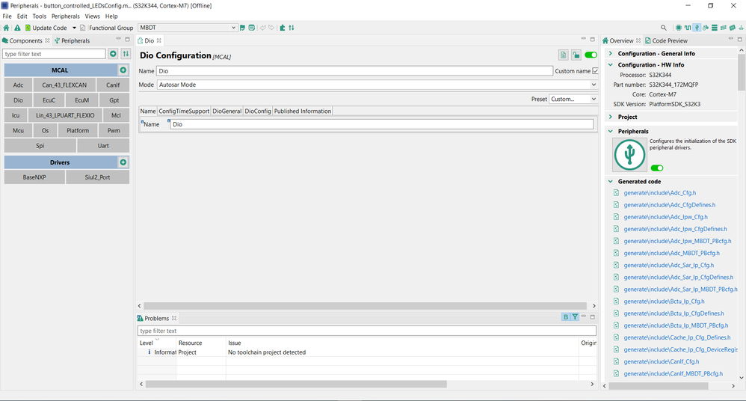Select the BaseNXP driver button

[x=34, y=177]
